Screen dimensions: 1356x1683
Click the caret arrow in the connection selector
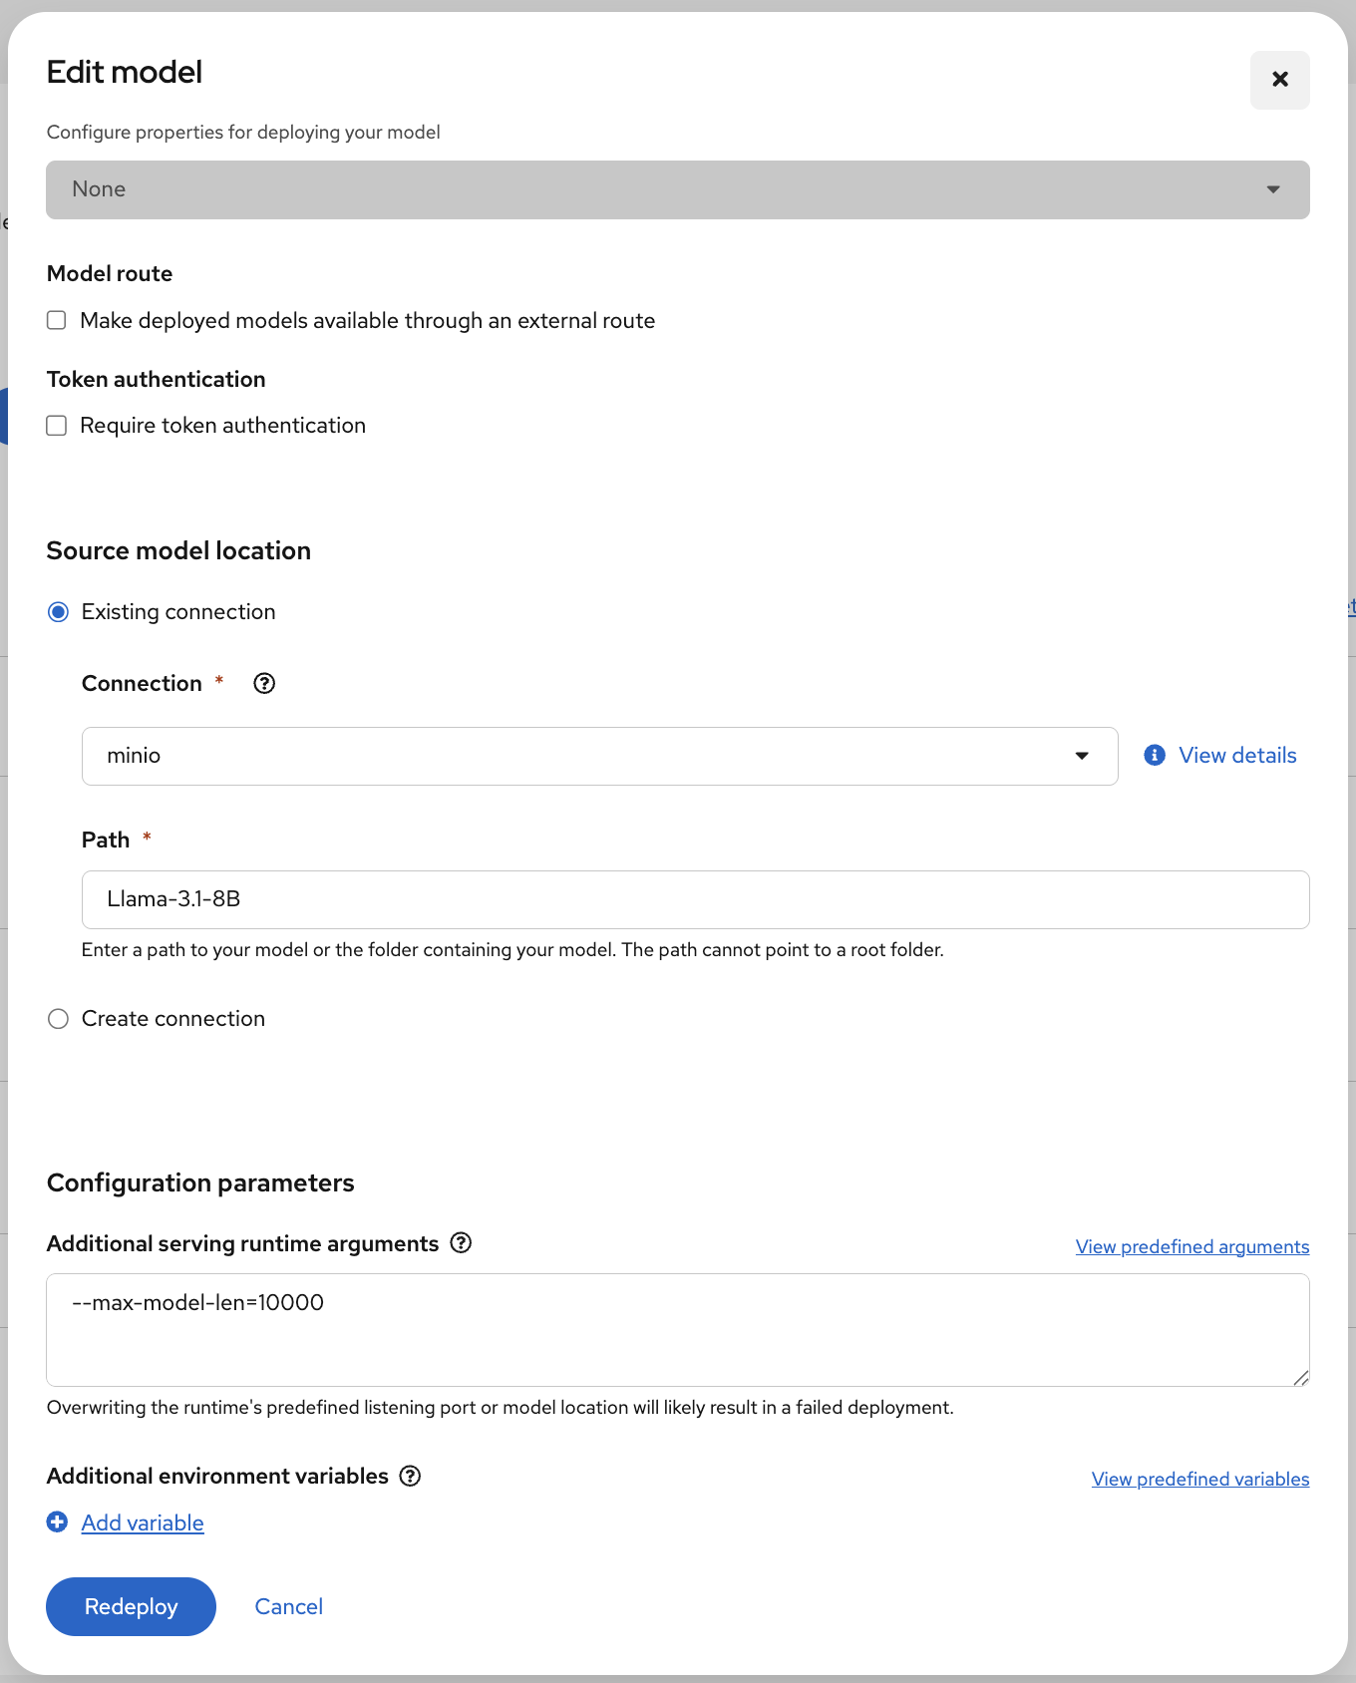(1082, 757)
